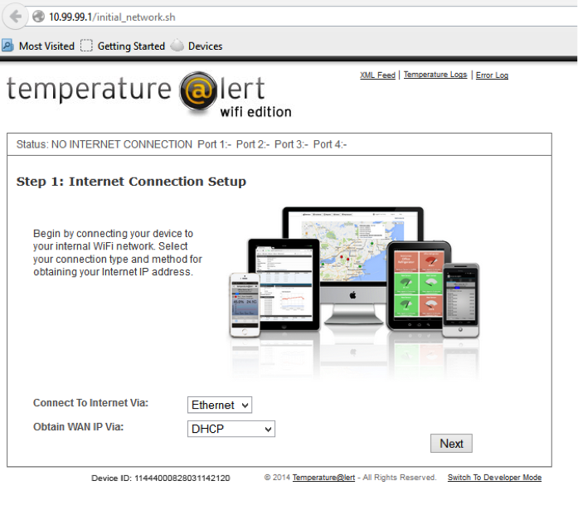This screenshot has width=578, height=510.
Task: Click the devices promotional image
Action: coord(354,291)
